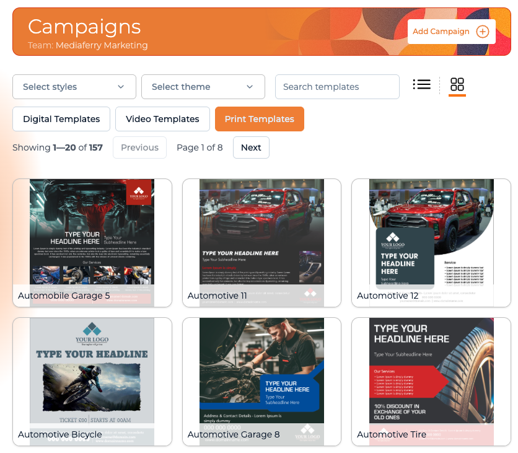Open the Select theme dropdown
Image resolution: width=518 pixels, height=453 pixels.
tap(203, 87)
